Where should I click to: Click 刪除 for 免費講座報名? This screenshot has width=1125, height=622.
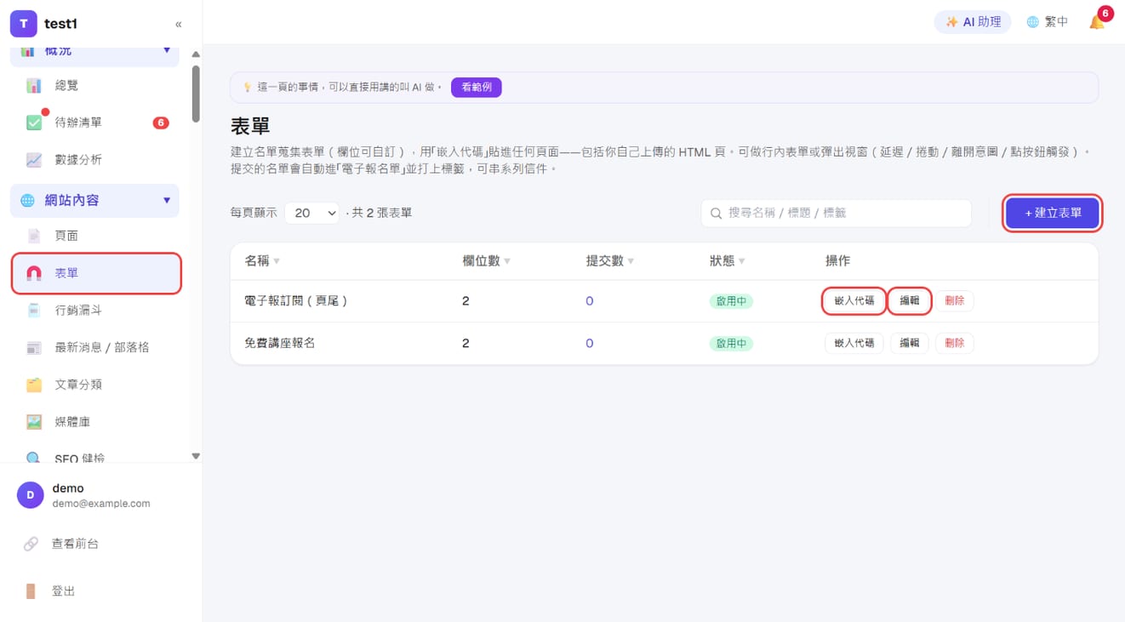[955, 343]
